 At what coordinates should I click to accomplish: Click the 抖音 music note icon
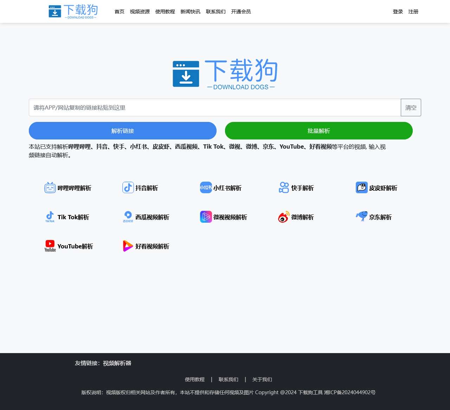click(128, 188)
